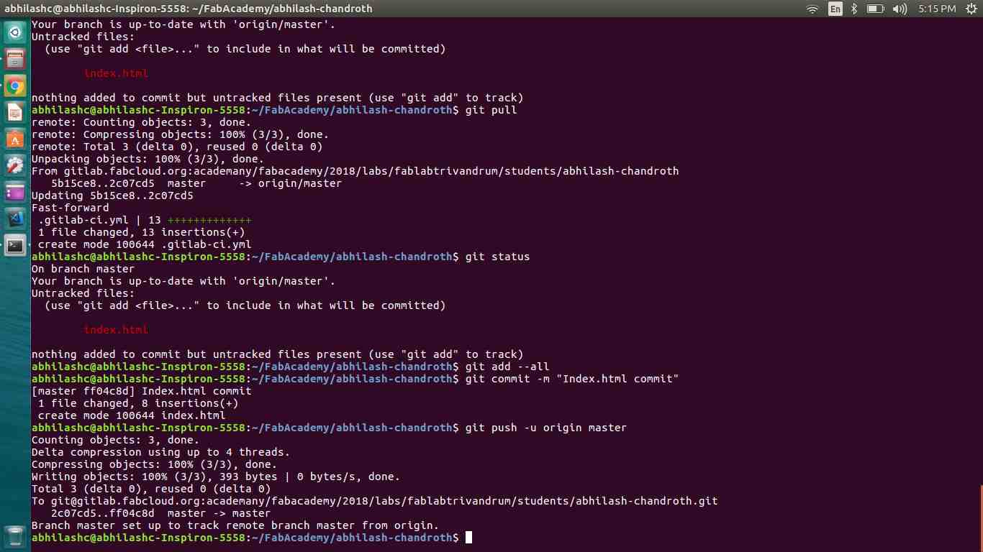Screen dimensions: 983x552
Task: Click 'create mode 100644 index.html' line
Action: 131,415
